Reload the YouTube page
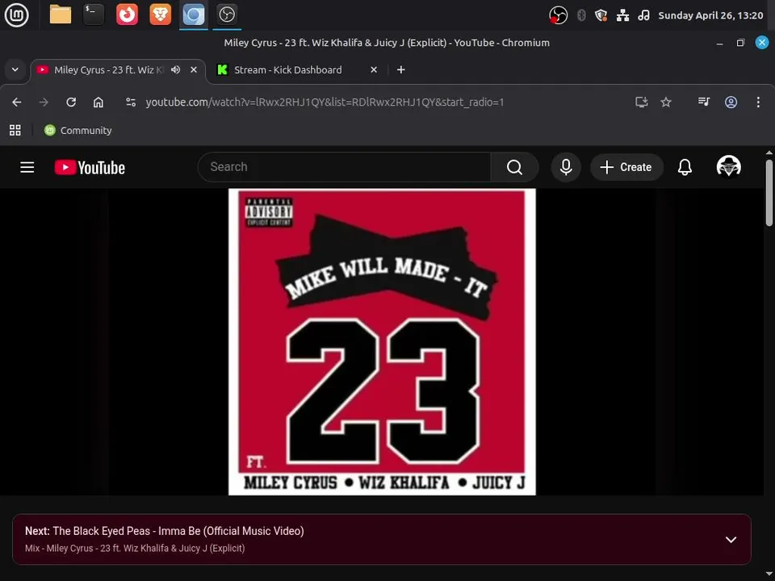The width and height of the screenshot is (775, 581). pos(71,102)
